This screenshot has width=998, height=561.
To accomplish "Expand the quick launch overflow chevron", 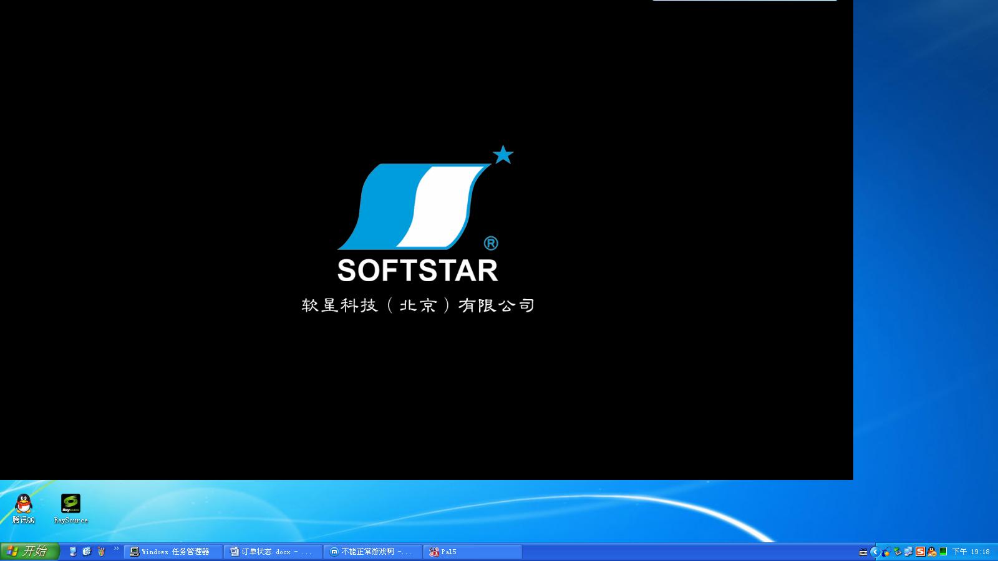I will coord(116,549).
